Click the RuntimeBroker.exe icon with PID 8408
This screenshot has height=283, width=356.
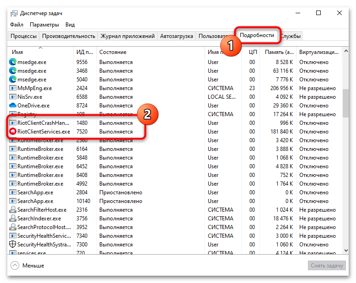pos(13,175)
